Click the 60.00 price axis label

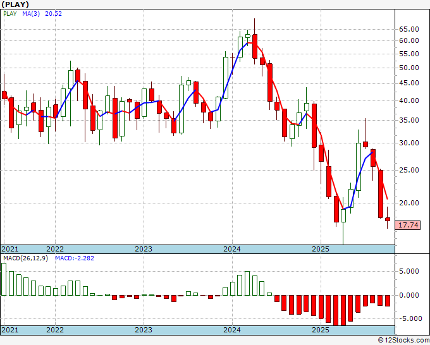409,41
